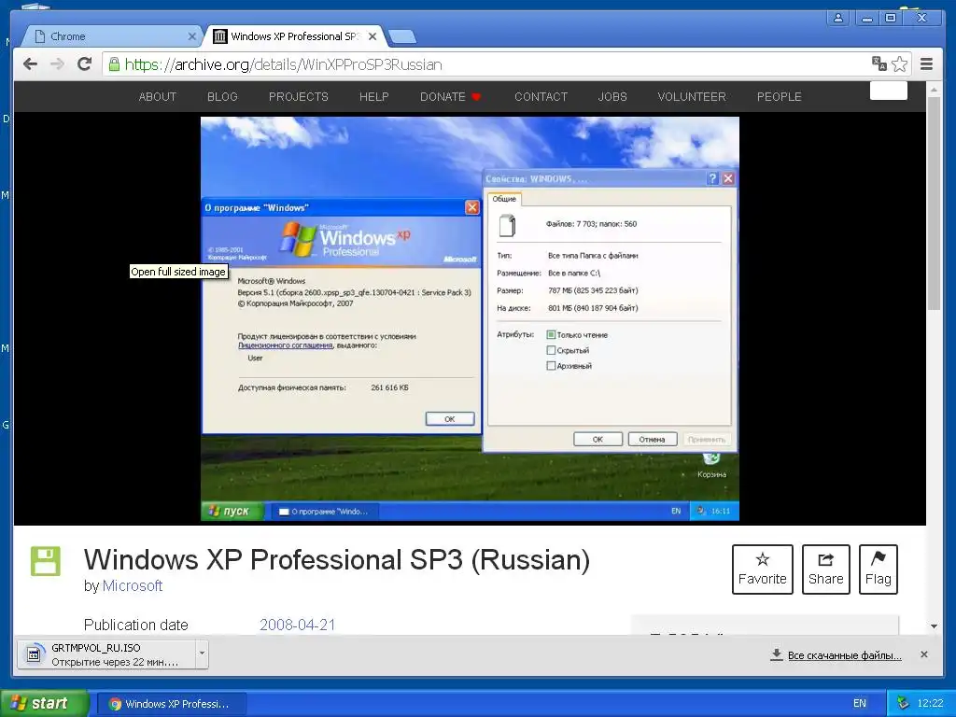Select the Windows XP Professional SP3 tab

click(x=294, y=36)
